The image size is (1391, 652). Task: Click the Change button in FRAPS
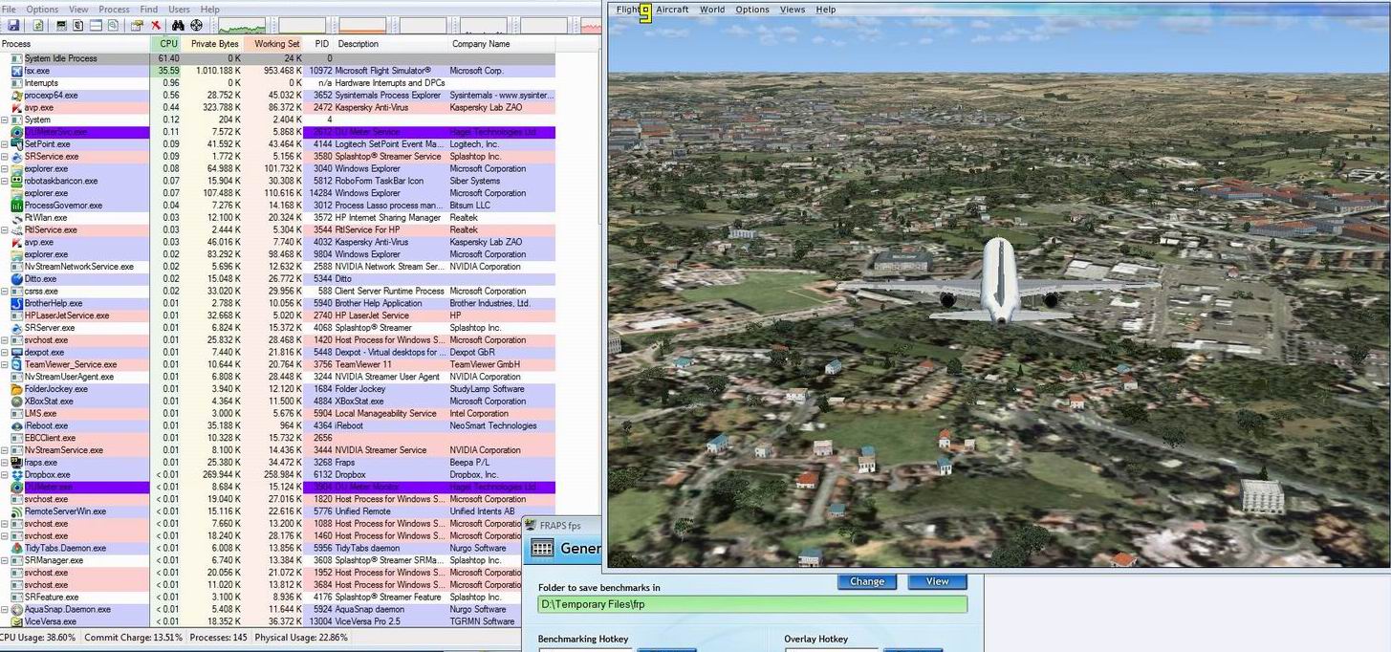coord(867,581)
